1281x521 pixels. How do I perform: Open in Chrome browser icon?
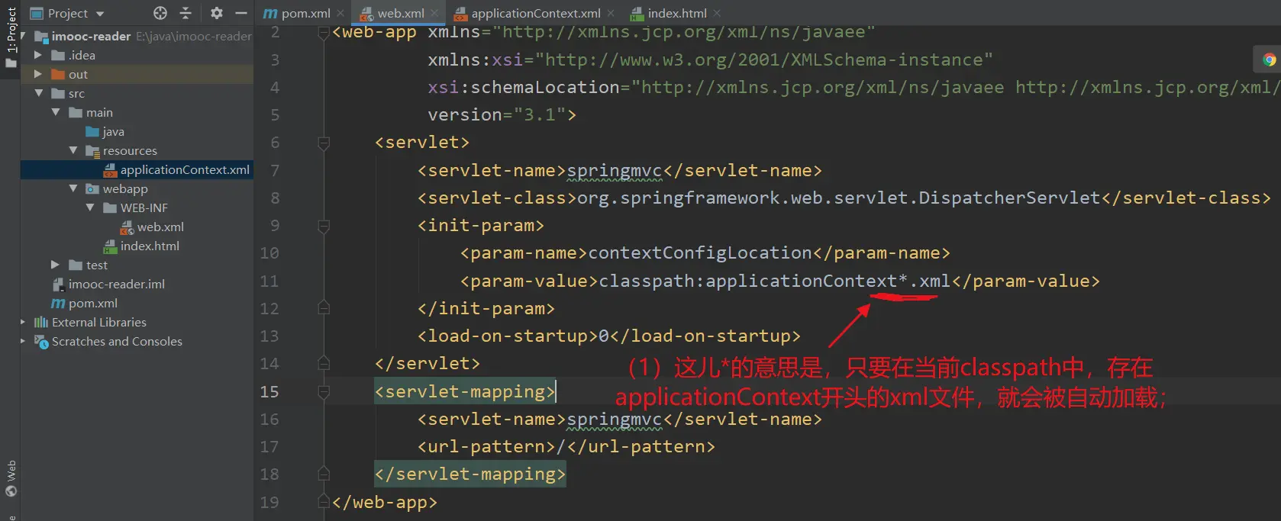(x=1270, y=59)
